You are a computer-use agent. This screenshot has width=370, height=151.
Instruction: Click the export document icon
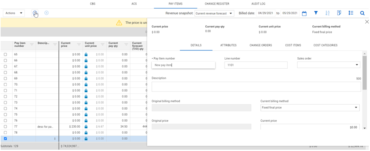coord(339,13)
